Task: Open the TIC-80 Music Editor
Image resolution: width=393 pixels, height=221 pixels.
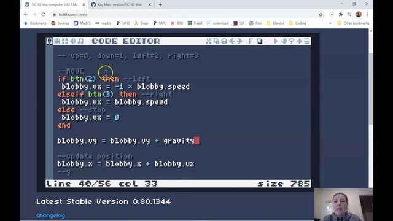Action: (80, 41)
